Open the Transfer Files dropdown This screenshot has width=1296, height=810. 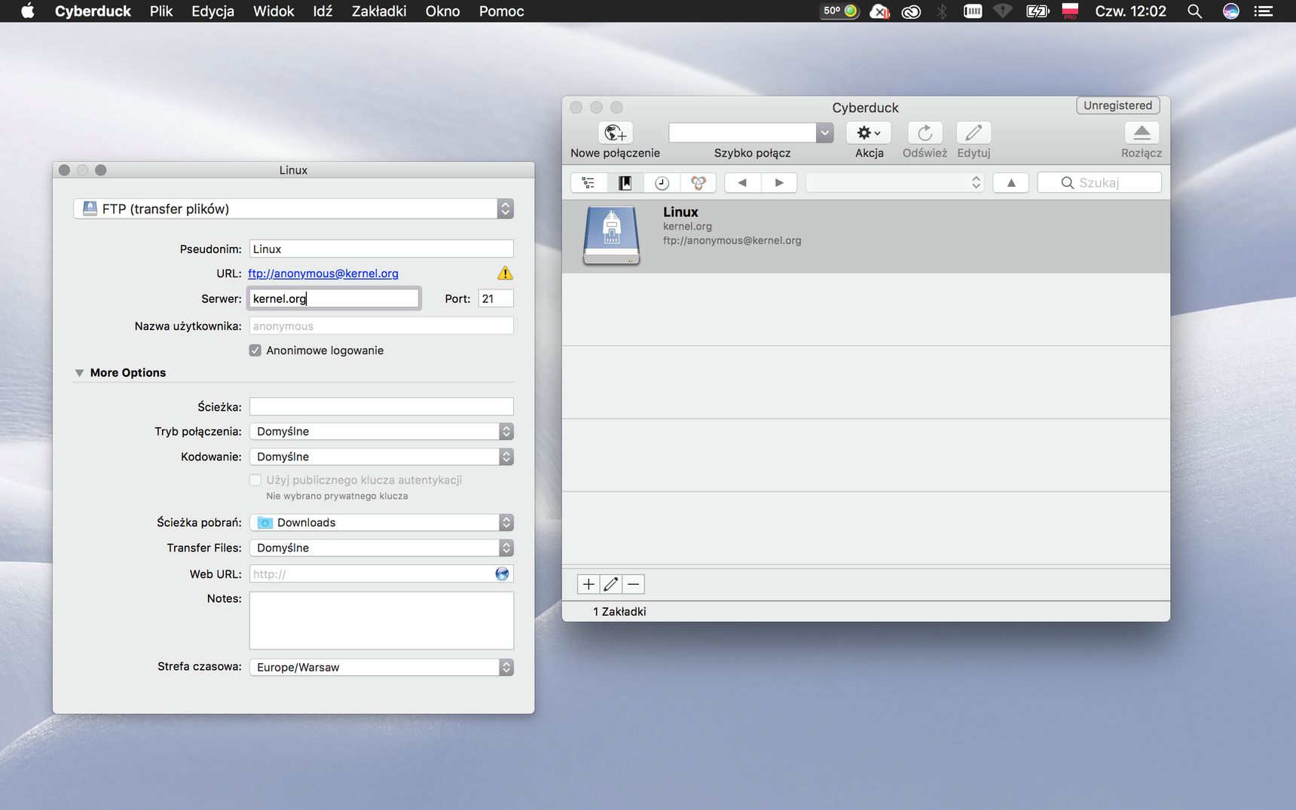coord(382,548)
